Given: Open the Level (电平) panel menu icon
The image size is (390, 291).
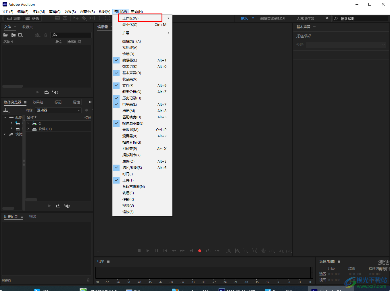Looking at the screenshot, I should (x=108, y=261).
